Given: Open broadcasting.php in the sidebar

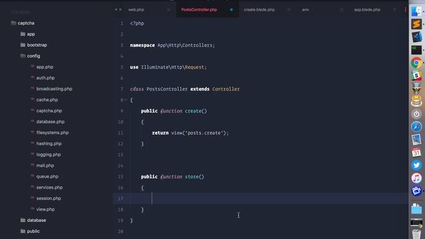Looking at the screenshot, I should point(54,88).
